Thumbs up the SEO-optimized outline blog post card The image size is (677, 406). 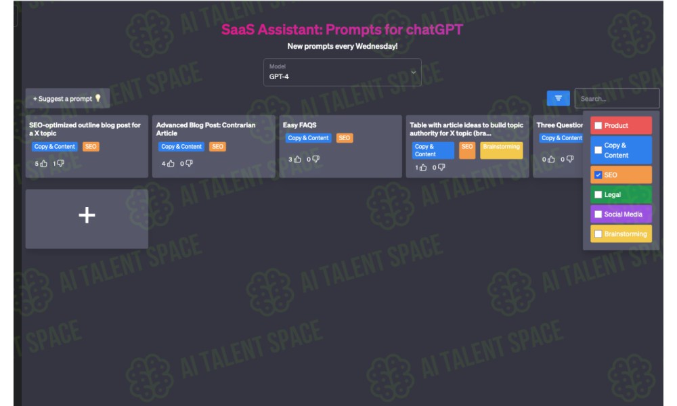43,164
